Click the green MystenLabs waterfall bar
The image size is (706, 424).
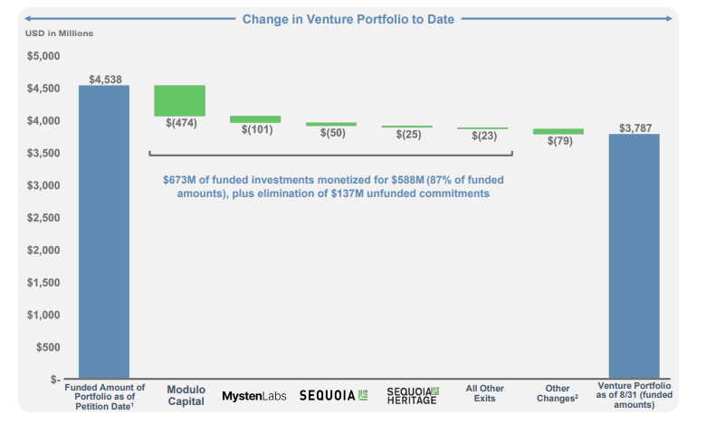[254, 118]
